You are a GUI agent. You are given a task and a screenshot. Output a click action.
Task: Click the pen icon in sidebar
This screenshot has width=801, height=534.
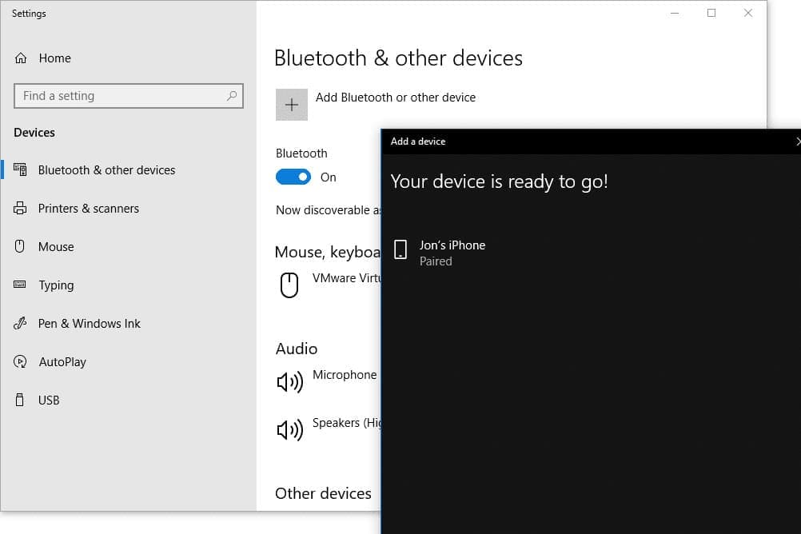(x=20, y=323)
